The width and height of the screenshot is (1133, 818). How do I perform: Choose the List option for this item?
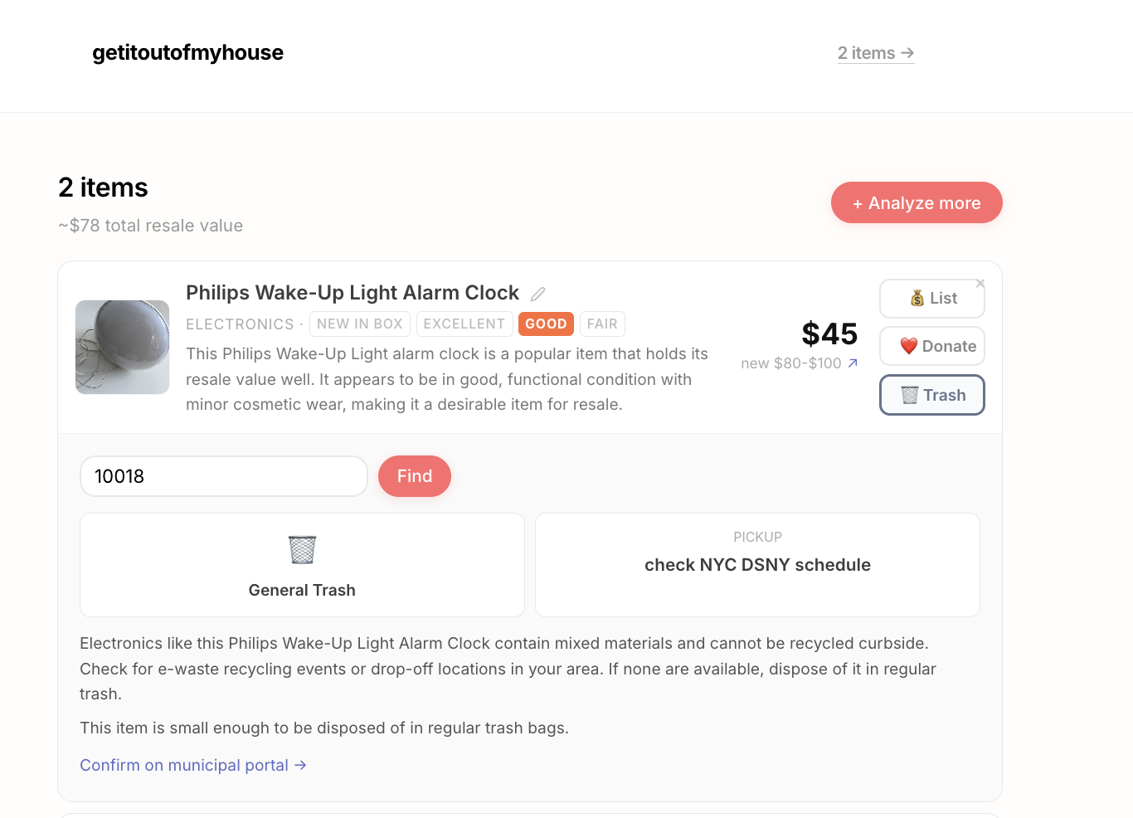coord(931,299)
